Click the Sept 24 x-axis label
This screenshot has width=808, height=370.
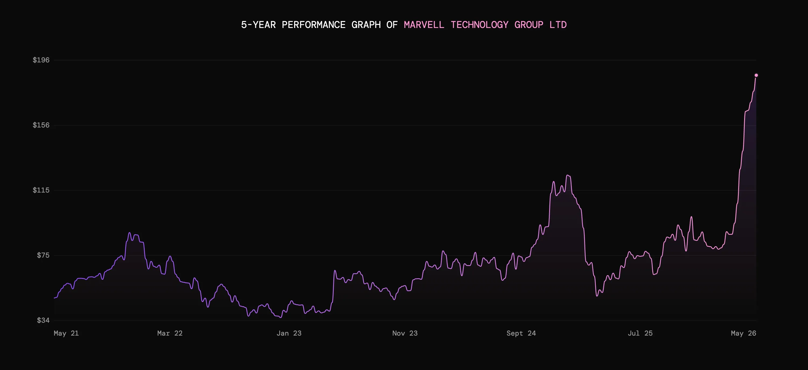(x=521, y=333)
